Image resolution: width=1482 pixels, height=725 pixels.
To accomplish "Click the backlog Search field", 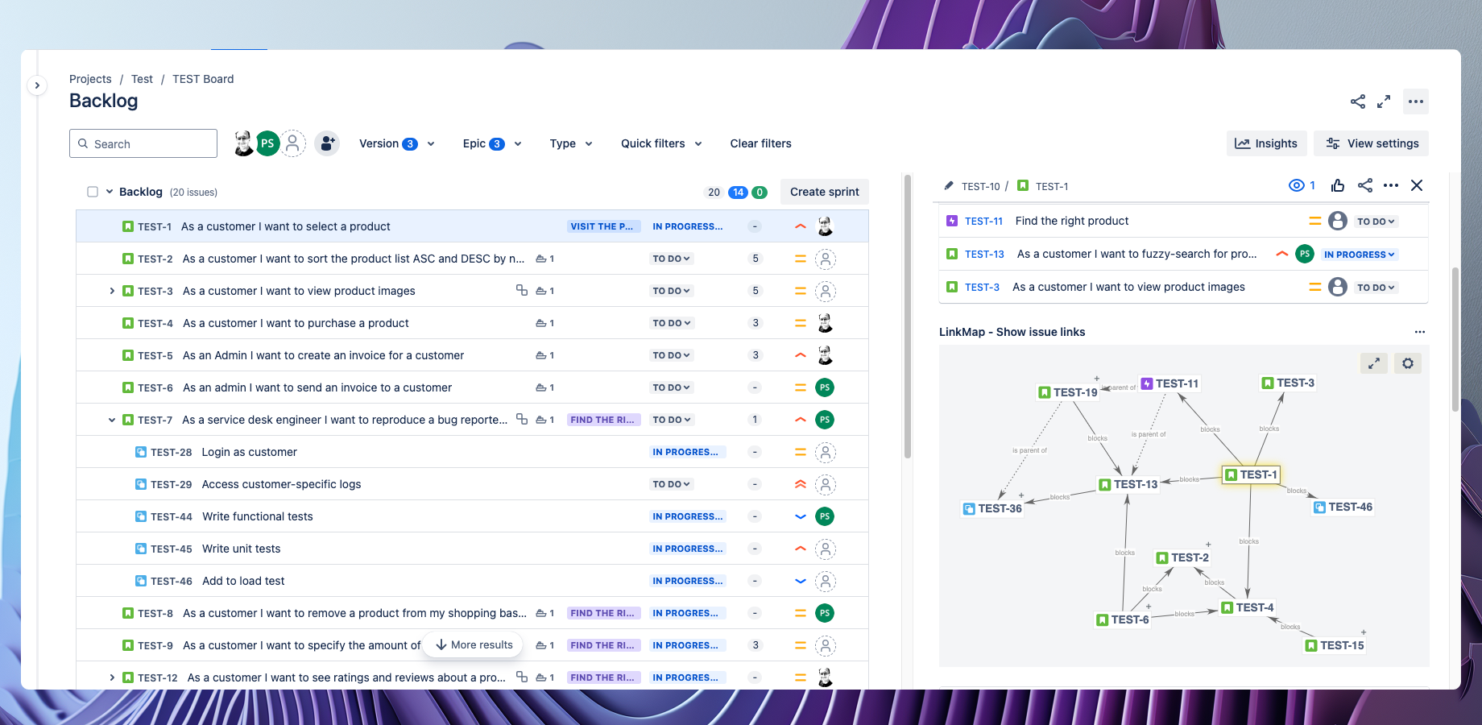I will (143, 143).
